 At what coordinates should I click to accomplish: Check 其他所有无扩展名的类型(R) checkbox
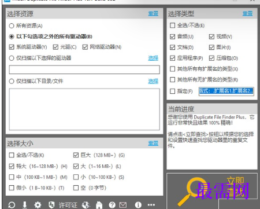[173, 80]
